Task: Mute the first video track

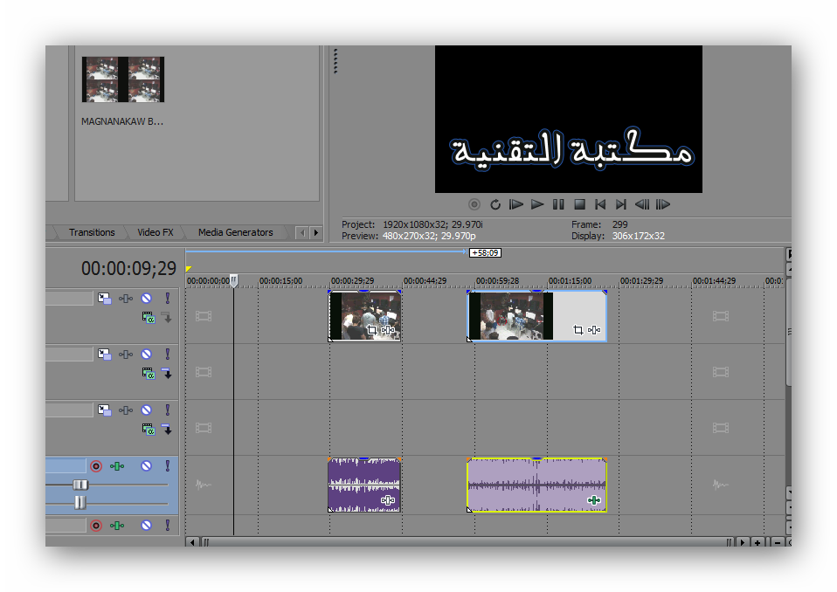Action: (x=146, y=298)
